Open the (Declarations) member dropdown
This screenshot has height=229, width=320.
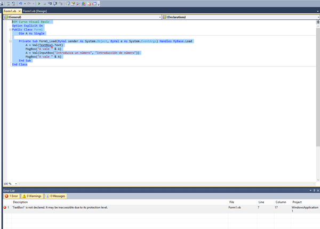(x=241, y=17)
